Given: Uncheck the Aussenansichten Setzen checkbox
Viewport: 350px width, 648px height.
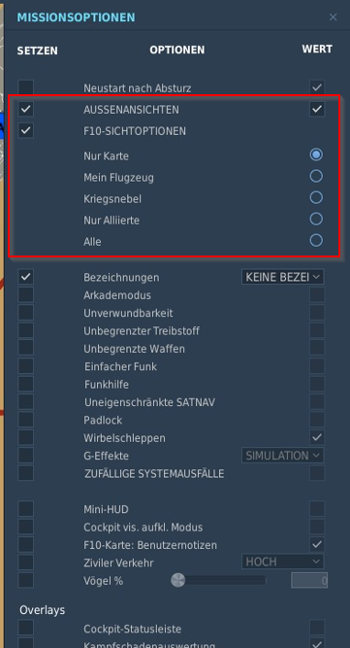Looking at the screenshot, I should (25, 109).
